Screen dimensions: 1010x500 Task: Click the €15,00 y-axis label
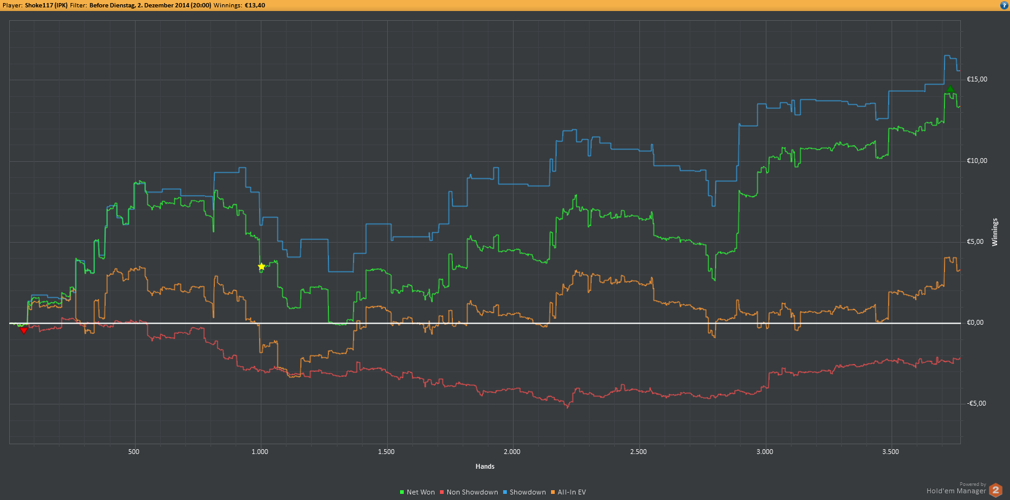point(977,80)
